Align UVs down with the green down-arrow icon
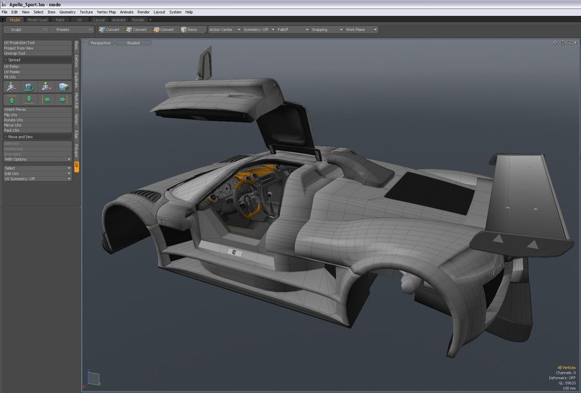581x393 pixels. (29, 100)
